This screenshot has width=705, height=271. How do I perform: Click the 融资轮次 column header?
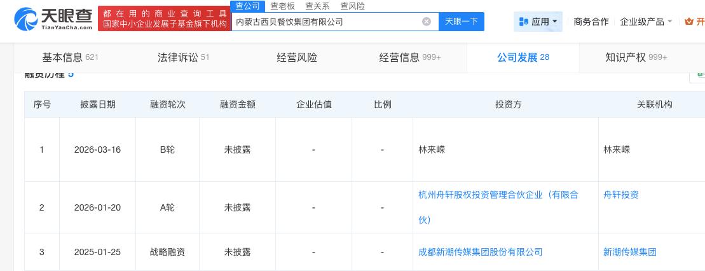pos(168,104)
